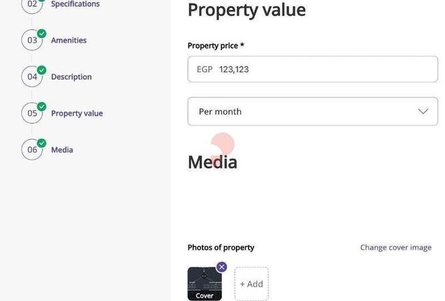Viewport: 445px width, 301px height.
Task: Go to the Amenities step
Action: coord(69,41)
